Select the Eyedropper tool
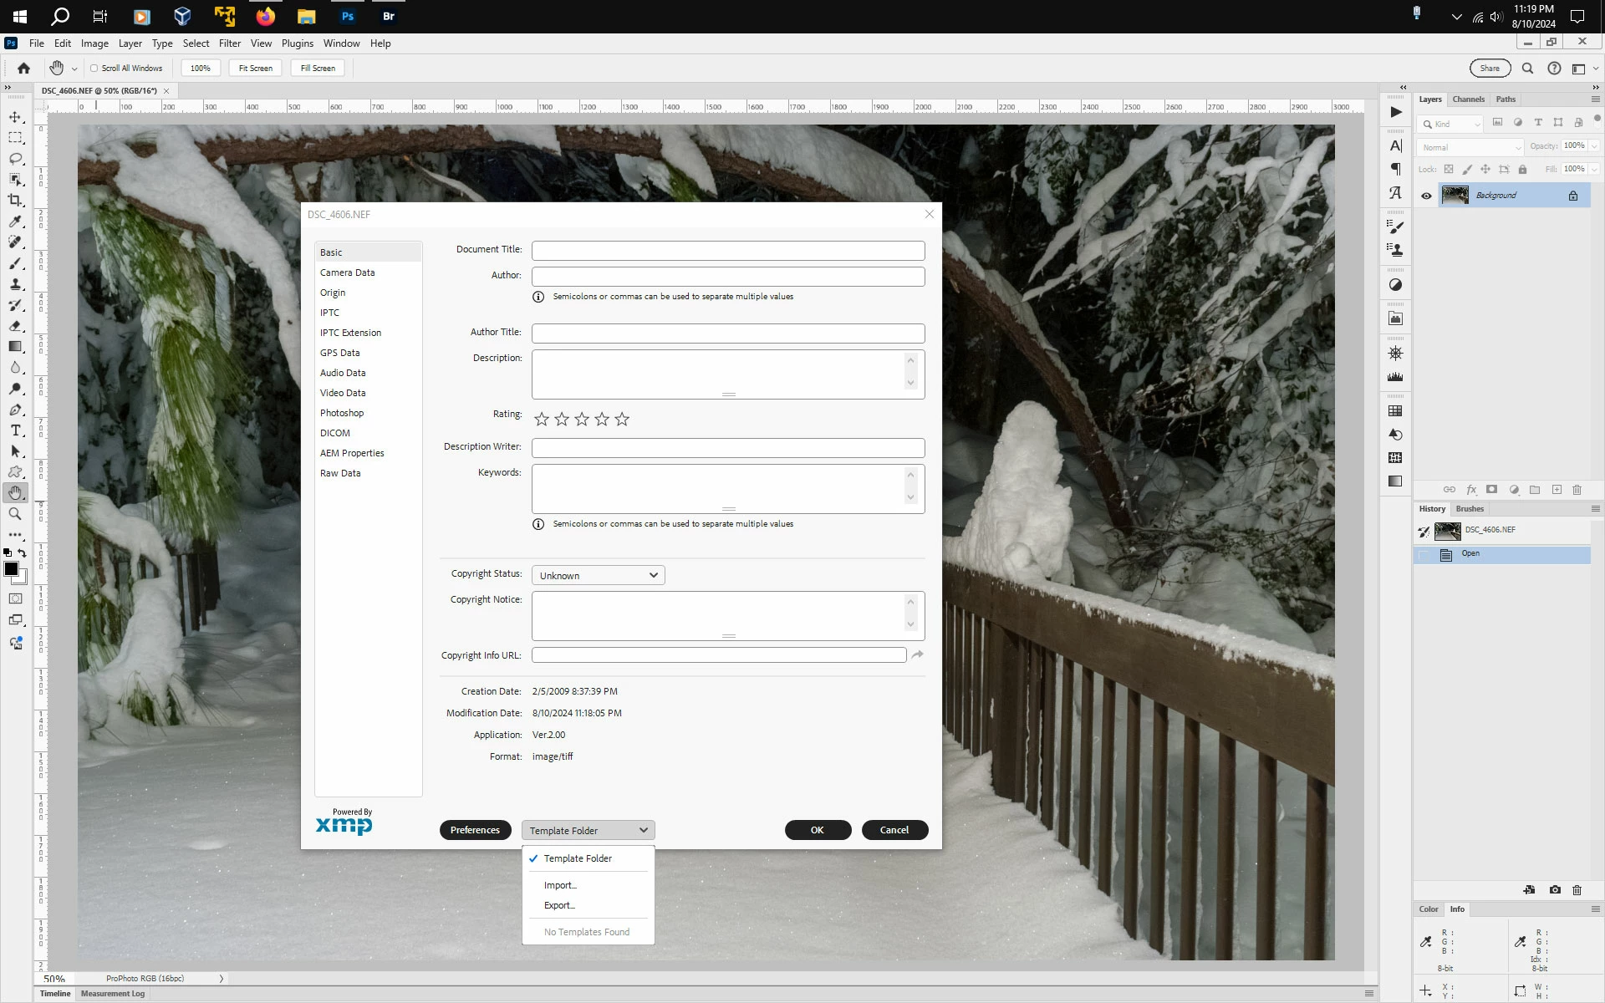 (x=15, y=221)
